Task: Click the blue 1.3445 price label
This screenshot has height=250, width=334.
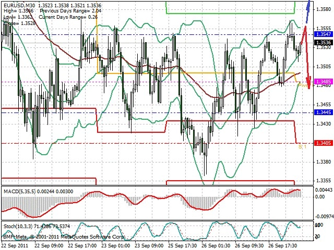Action: [324, 113]
